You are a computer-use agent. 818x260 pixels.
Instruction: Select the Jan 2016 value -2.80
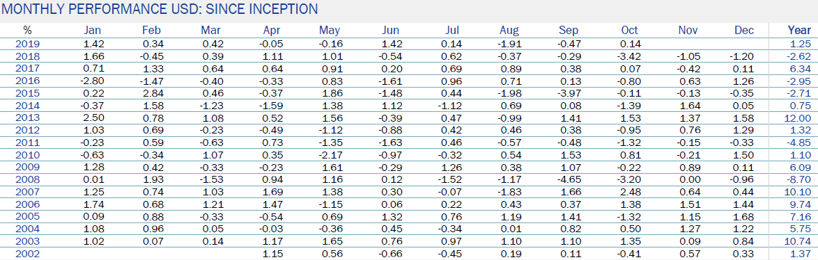coord(93,80)
